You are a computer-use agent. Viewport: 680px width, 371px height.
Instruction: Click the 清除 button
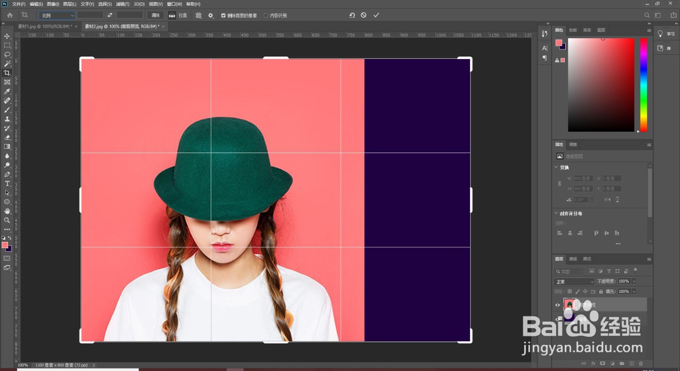tap(156, 15)
